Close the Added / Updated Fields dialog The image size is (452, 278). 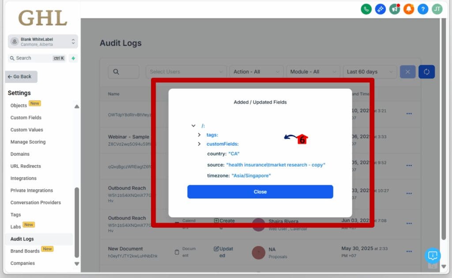click(x=260, y=192)
